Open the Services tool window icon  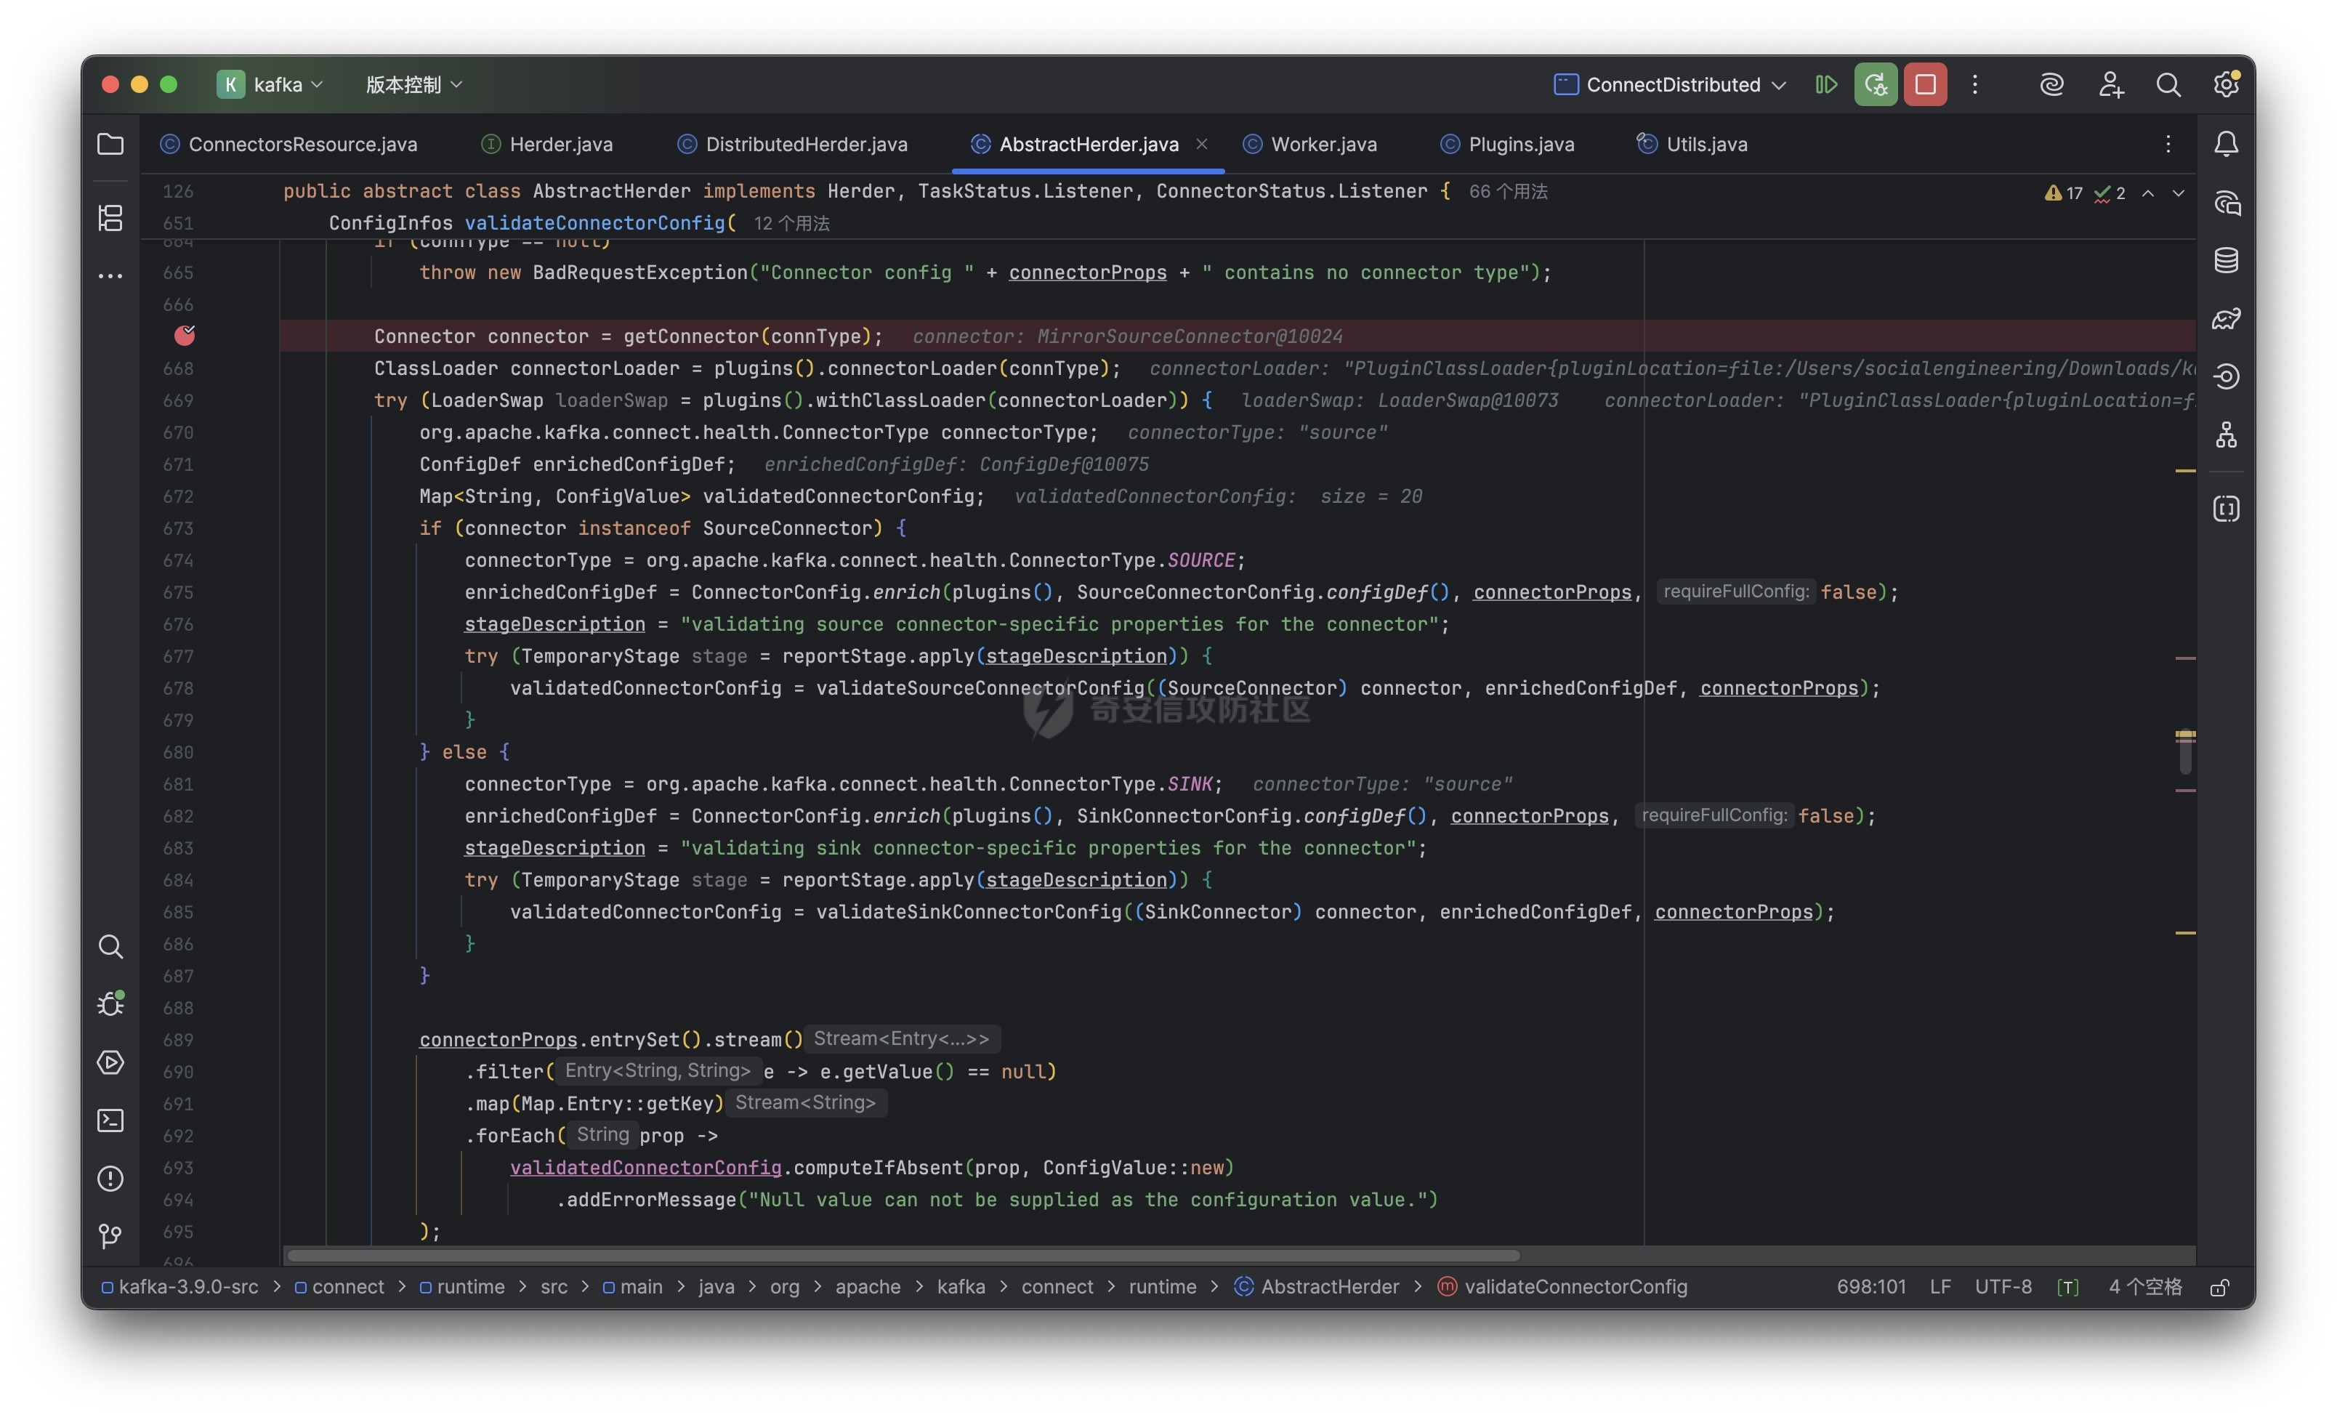click(110, 1062)
